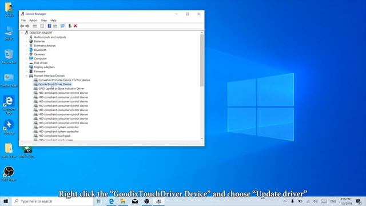Select the blue lightning app desktop shortcut

(9, 127)
